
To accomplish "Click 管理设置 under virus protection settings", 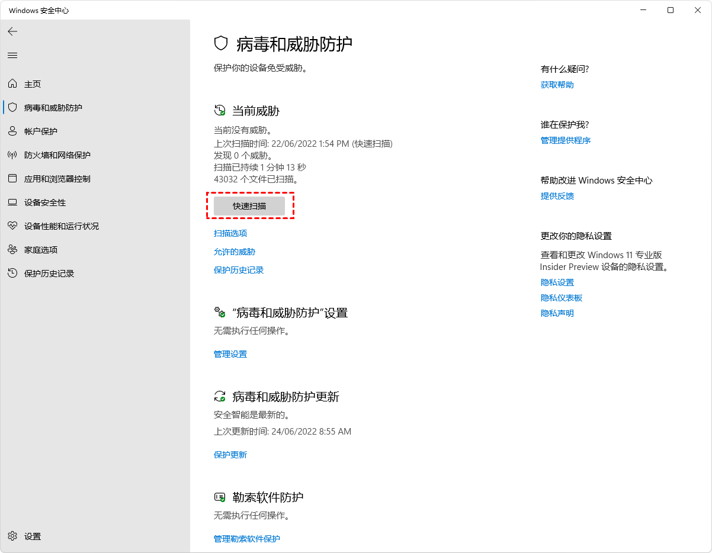I will click(x=230, y=354).
